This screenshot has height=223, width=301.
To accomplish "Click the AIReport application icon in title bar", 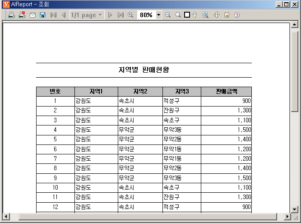I will click(x=6, y=5).
